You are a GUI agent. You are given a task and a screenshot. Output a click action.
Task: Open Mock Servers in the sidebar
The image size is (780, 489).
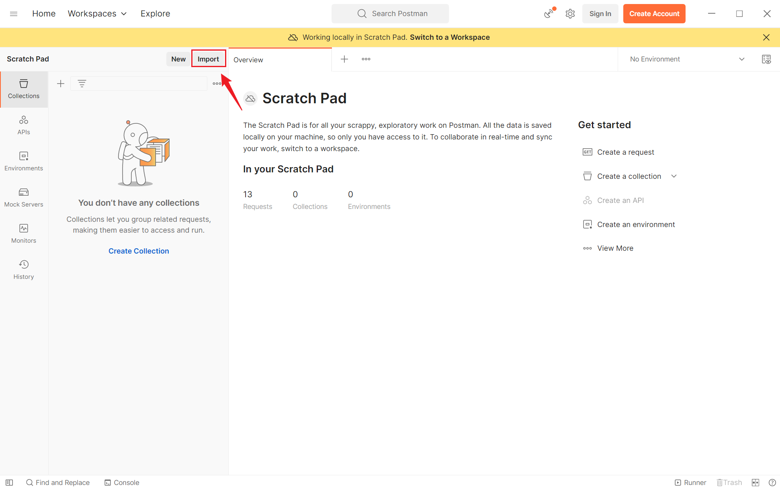[24, 198]
